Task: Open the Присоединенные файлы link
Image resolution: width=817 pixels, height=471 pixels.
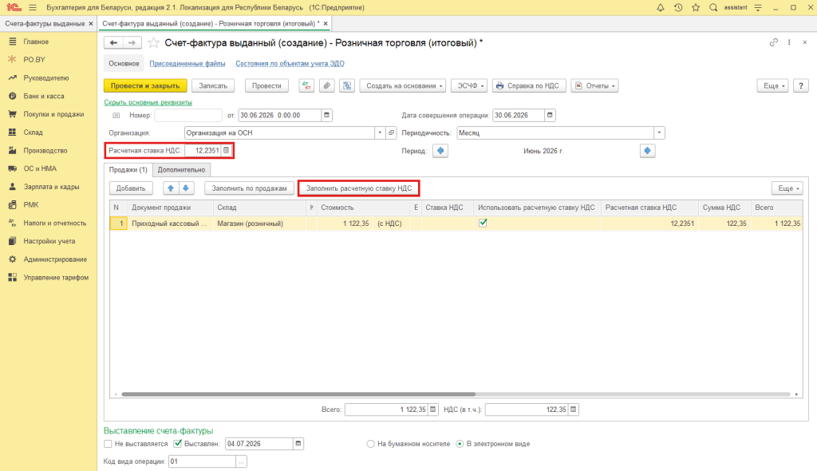Action: pyautogui.click(x=187, y=64)
